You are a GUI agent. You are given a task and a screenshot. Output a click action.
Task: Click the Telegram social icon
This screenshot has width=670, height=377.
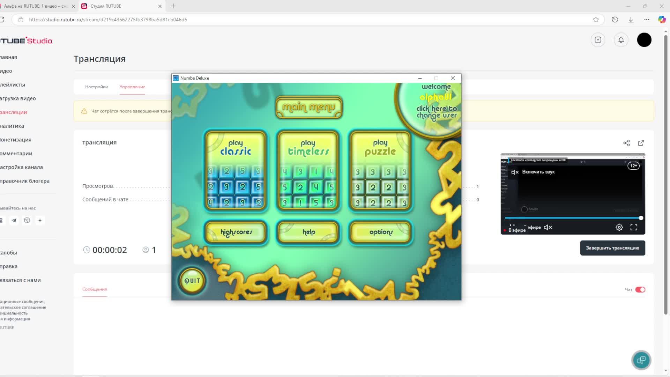pyautogui.click(x=14, y=220)
